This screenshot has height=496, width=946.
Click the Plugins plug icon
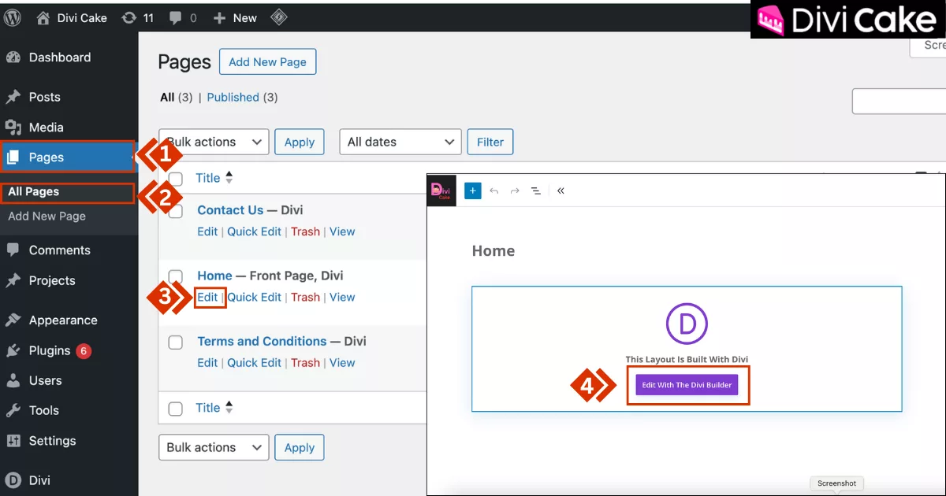pos(13,350)
